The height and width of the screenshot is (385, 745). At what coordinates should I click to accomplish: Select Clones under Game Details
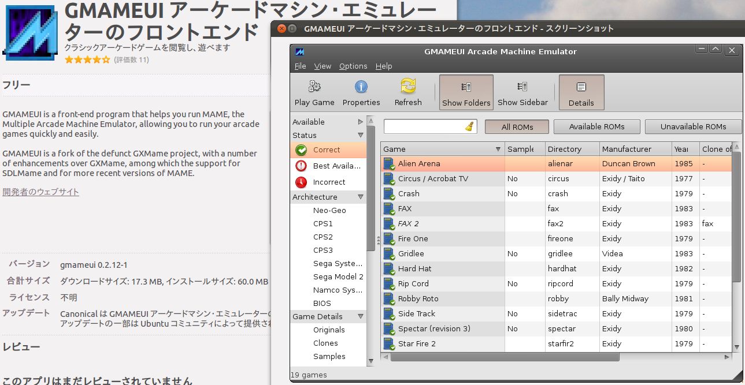(x=325, y=343)
